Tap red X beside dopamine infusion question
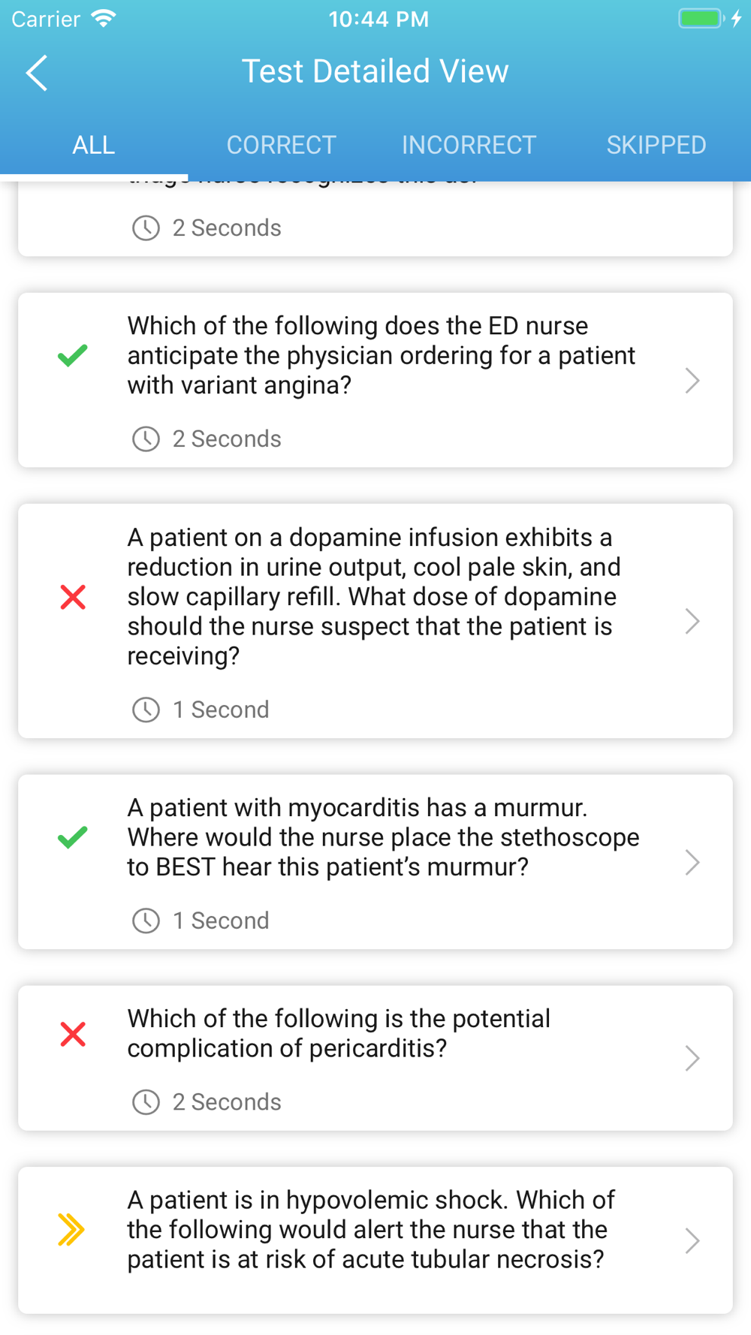 click(x=73, y=597)
